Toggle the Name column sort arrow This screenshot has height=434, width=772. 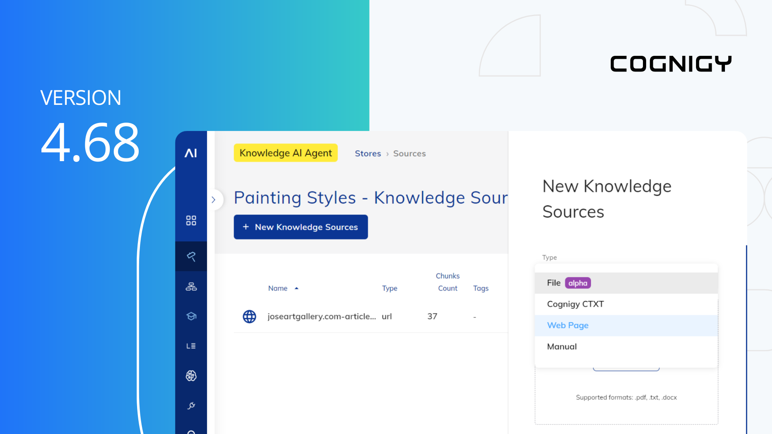(297, 288)
